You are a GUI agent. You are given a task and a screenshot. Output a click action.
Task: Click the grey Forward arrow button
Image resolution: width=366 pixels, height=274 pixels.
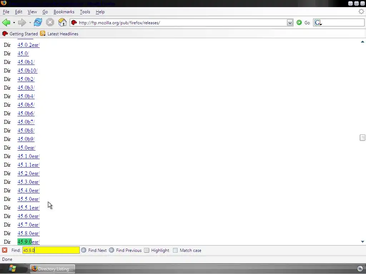tap(22, 22)
